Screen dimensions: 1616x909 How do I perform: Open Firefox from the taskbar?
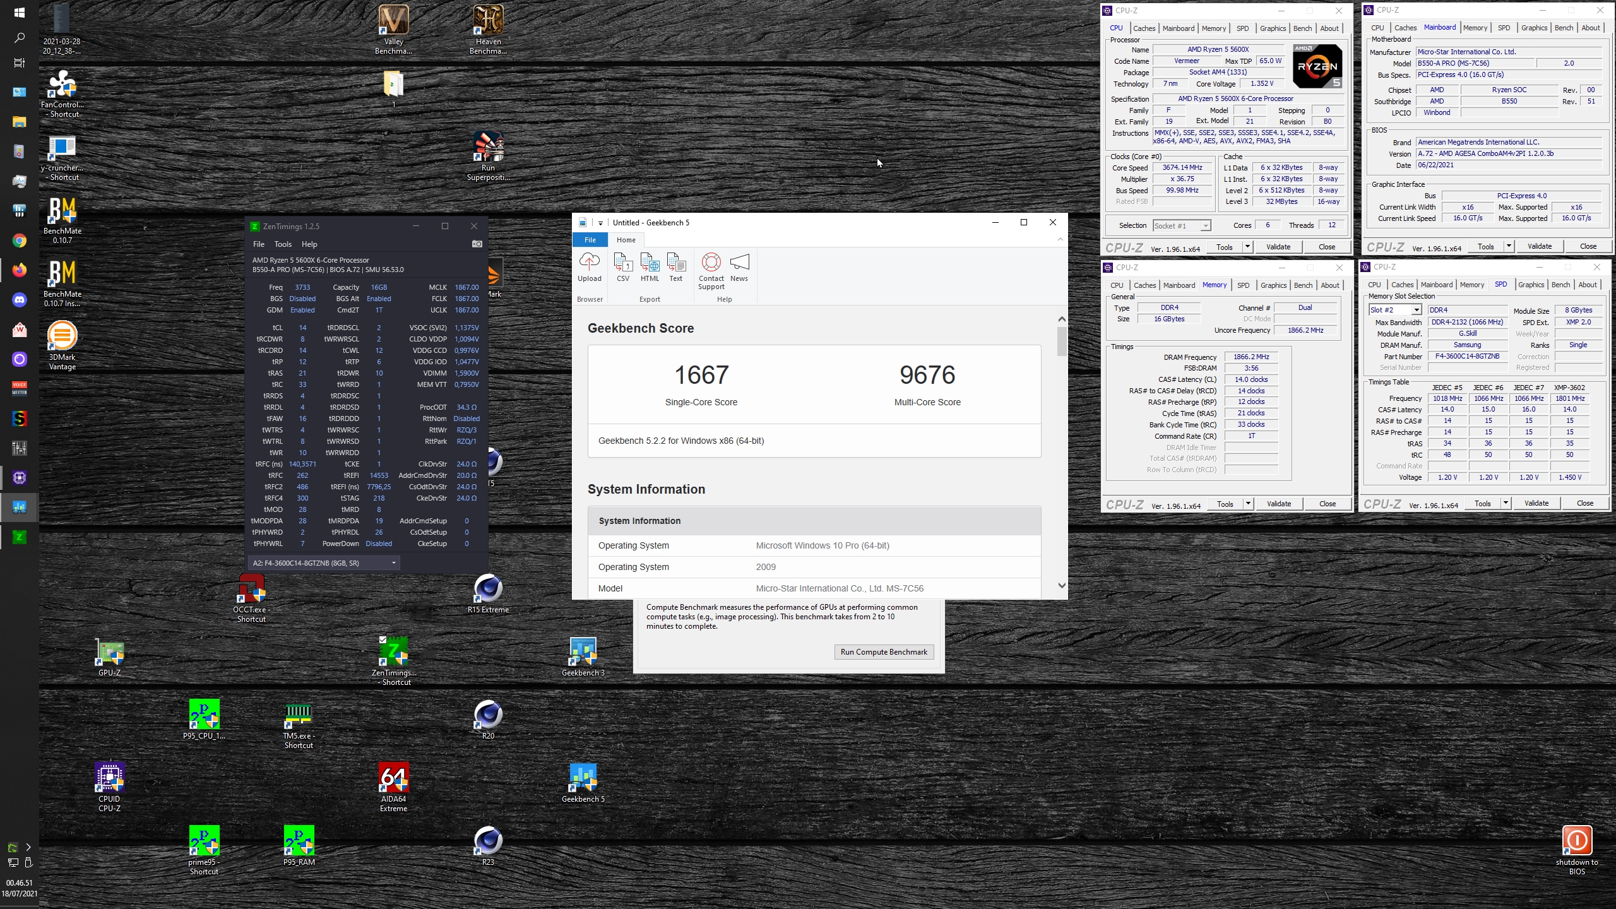pos(20,270)
